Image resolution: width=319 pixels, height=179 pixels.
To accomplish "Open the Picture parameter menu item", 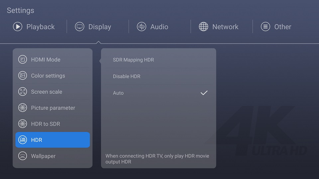I will (53, 108).
